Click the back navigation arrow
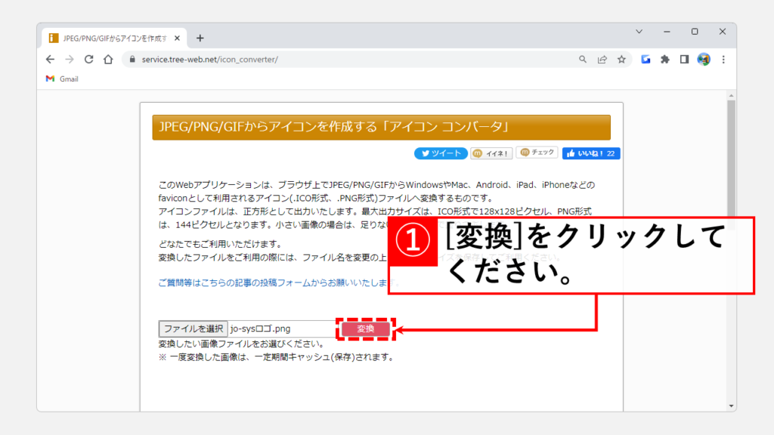Screen dimensions: 774x435 (50, 59)
